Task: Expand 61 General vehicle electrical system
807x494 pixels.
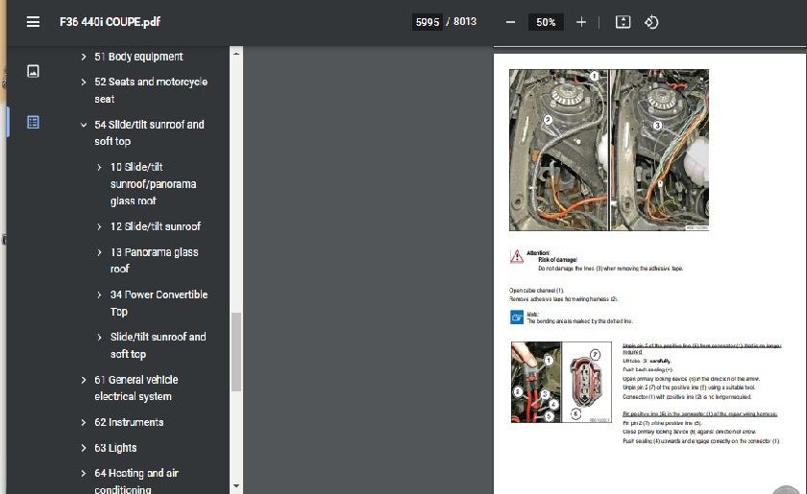Action: pyautogui.click(x=84, y=380)
